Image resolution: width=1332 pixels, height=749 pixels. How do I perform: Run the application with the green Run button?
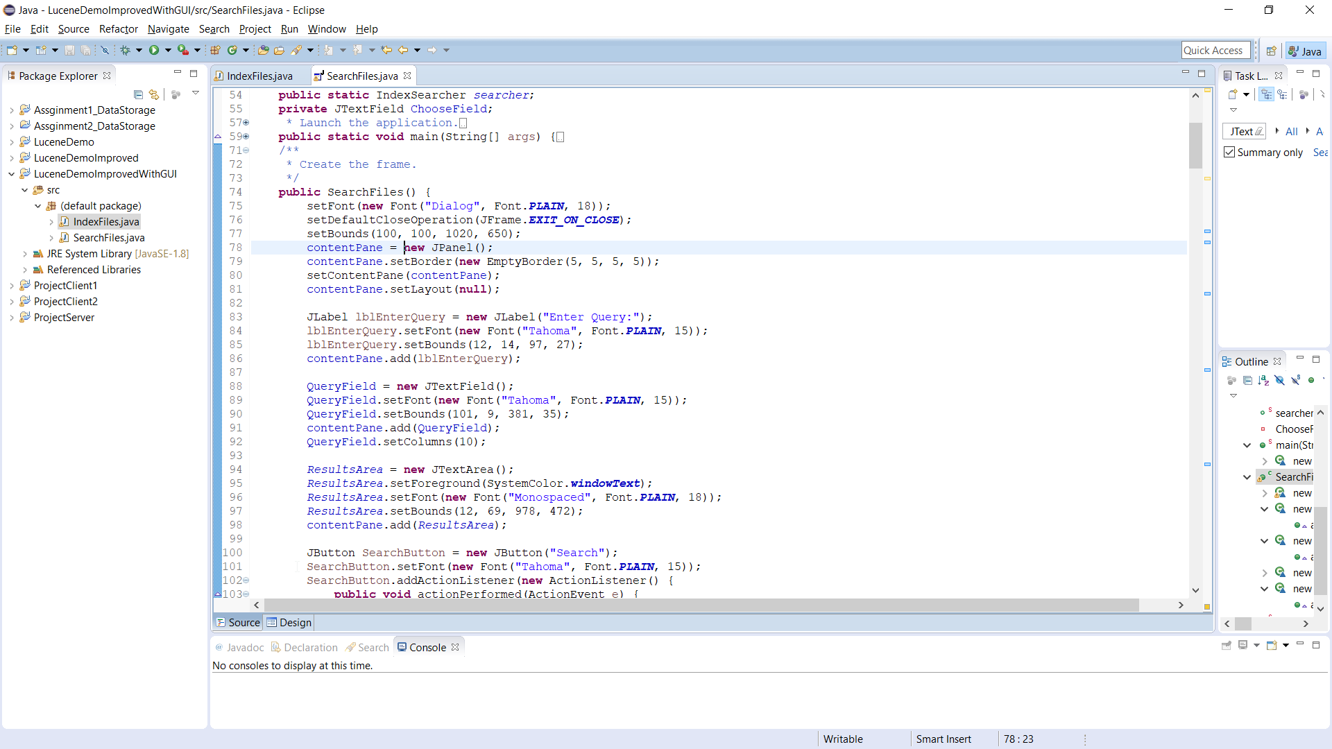point(154,50)
